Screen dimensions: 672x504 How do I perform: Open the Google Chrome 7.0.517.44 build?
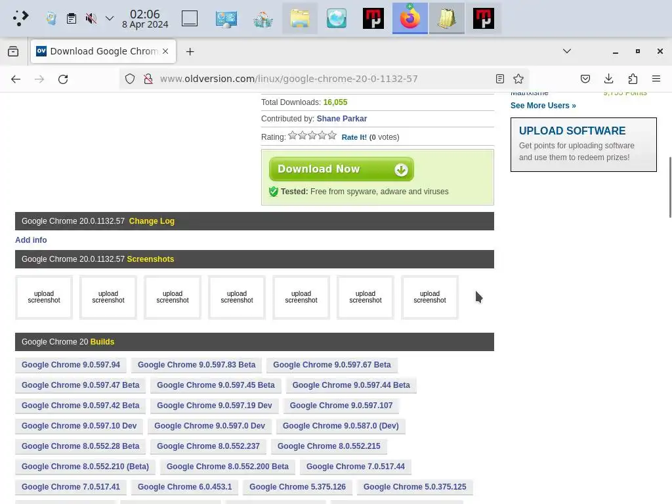[355, 467]
